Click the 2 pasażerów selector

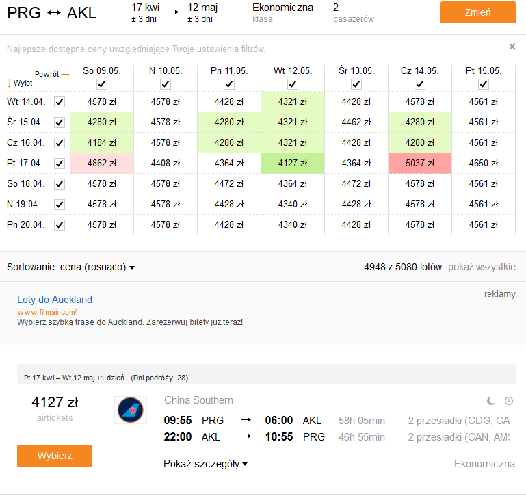click(353, 13)
